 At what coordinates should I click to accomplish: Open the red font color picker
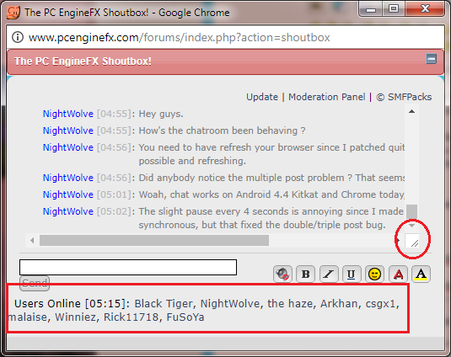point(398,274)
